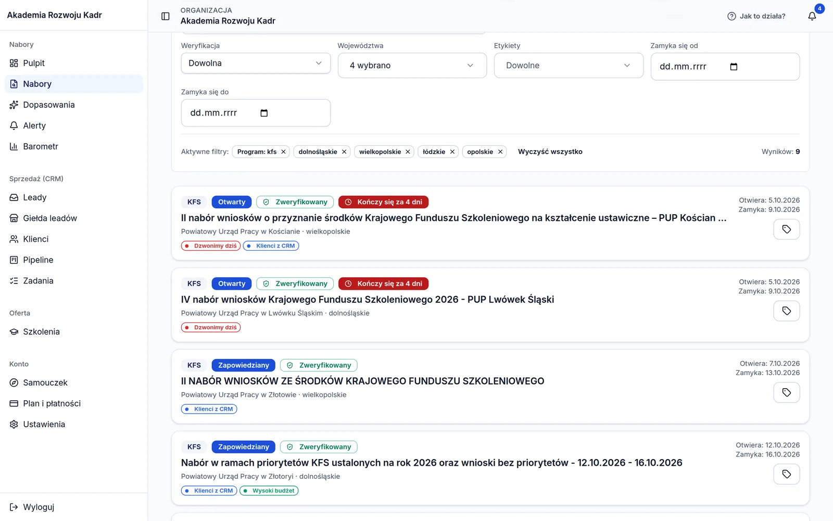
Task: Click the Zamyka się od date field
Action: tap(725, 67)
